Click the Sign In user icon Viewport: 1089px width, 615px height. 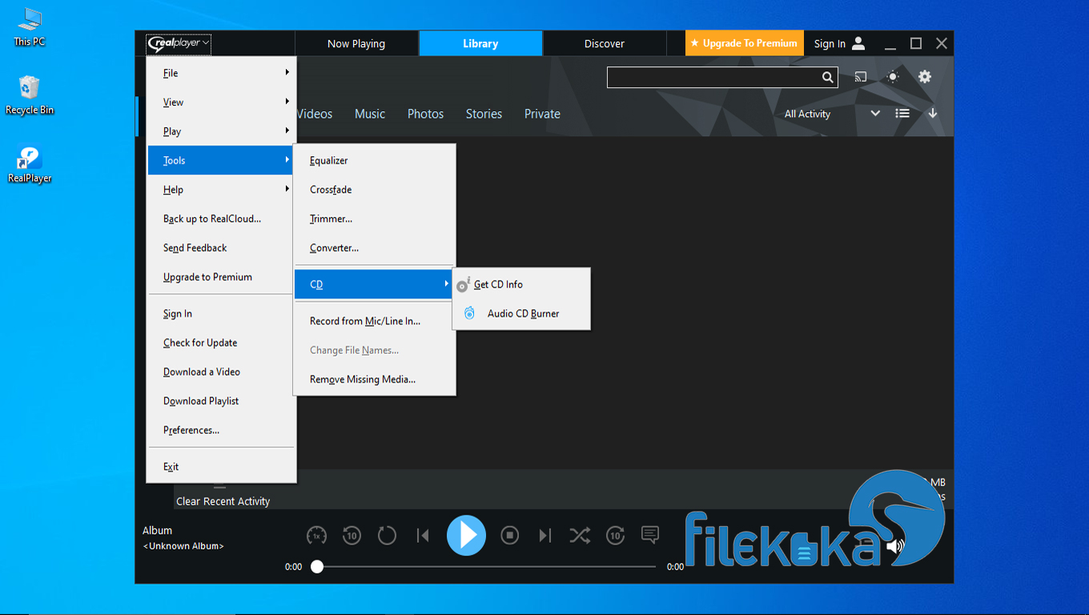858,43
